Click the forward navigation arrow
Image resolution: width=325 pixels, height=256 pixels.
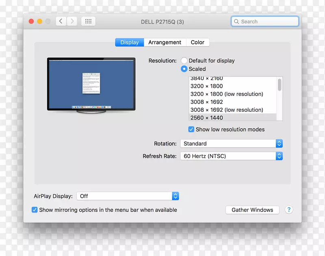tap(72, 21)
